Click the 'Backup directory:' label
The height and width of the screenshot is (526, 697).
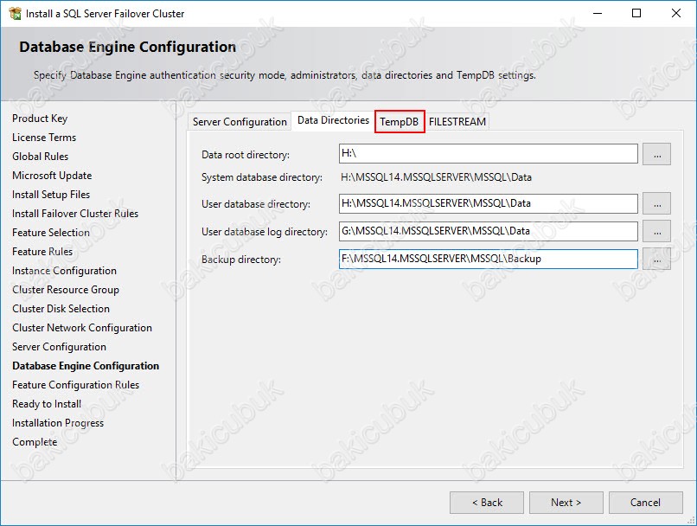(241, 260)
